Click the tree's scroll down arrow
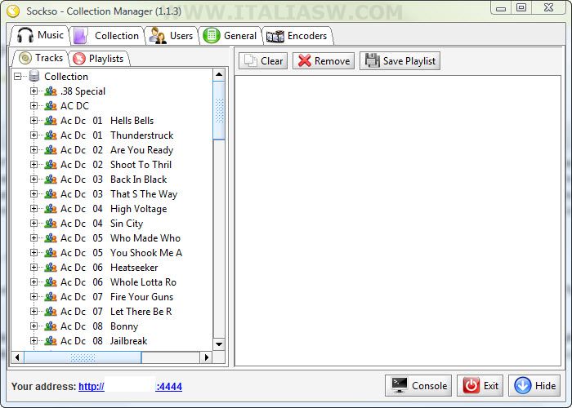Image resolution: width=572 pixels, height=408 pixels. pyautogui.click(x=219, y=344)
